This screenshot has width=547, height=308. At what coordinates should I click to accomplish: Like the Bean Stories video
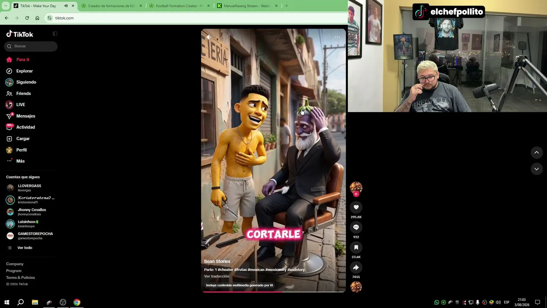[x=356, y=207]
